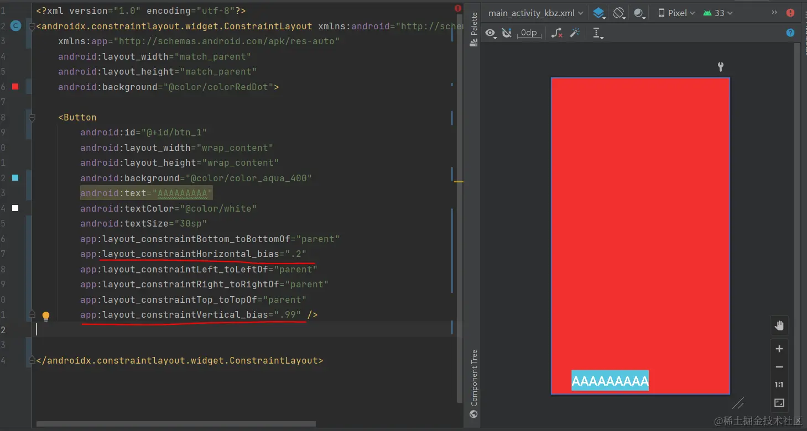Click the class C gutter icon
Image resolution: width=807 pixels, height=431 pixels.
15,25
